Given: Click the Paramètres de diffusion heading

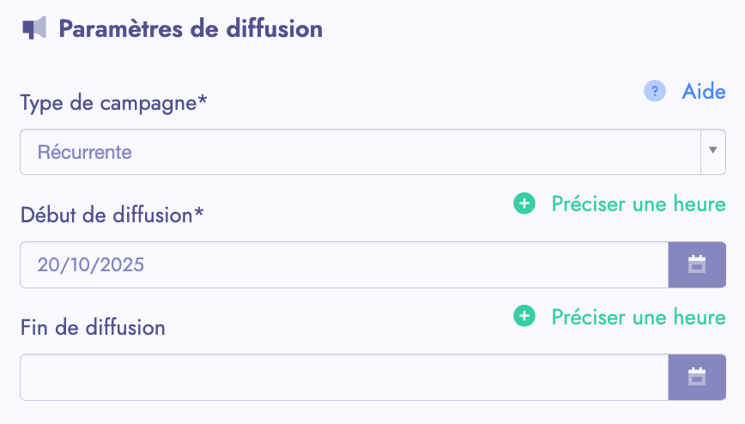Looking at the screenshot, I should 191,28.
